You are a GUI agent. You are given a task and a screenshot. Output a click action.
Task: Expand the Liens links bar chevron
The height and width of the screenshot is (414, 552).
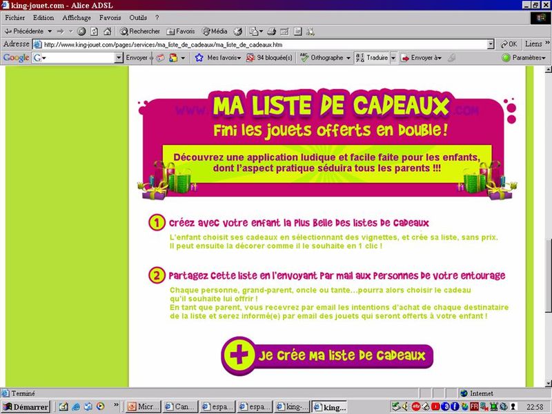[x=547, y=43]
